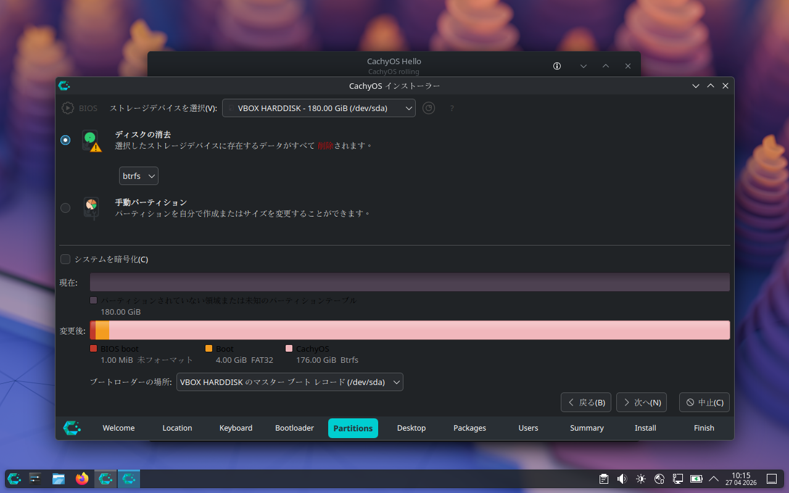Open Firefox from the taskbar
Image resolution: width=789 pixels, height=493 pixels.
click(x=82, y=478)
